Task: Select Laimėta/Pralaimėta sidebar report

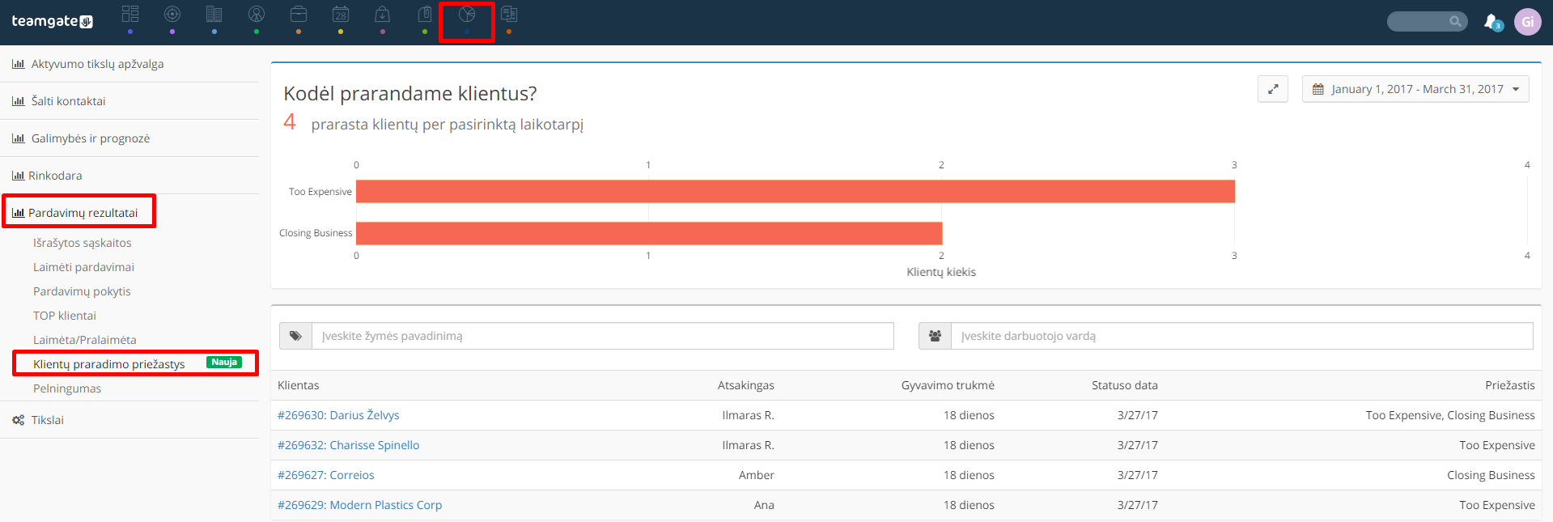Action: 84,340
